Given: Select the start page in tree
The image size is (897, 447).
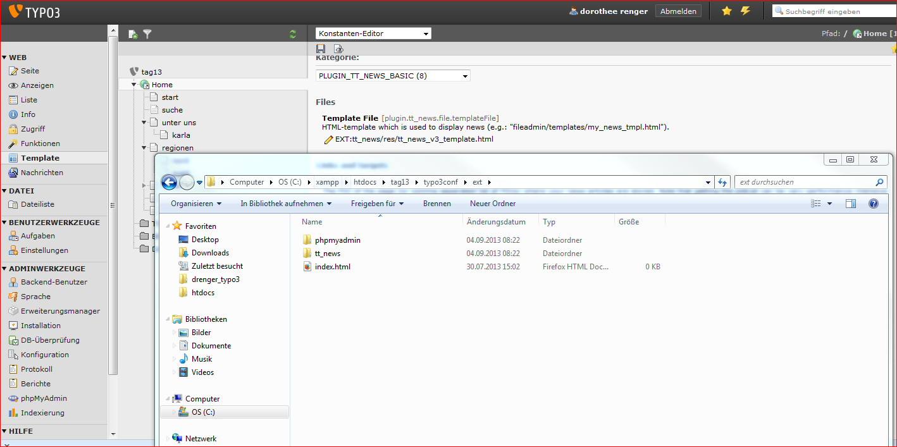Looking at the screenshot, I should (170, 97).
